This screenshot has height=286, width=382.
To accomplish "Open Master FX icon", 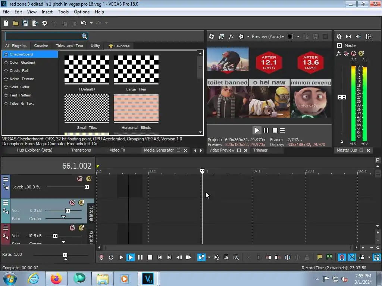I will pos(339,53).
